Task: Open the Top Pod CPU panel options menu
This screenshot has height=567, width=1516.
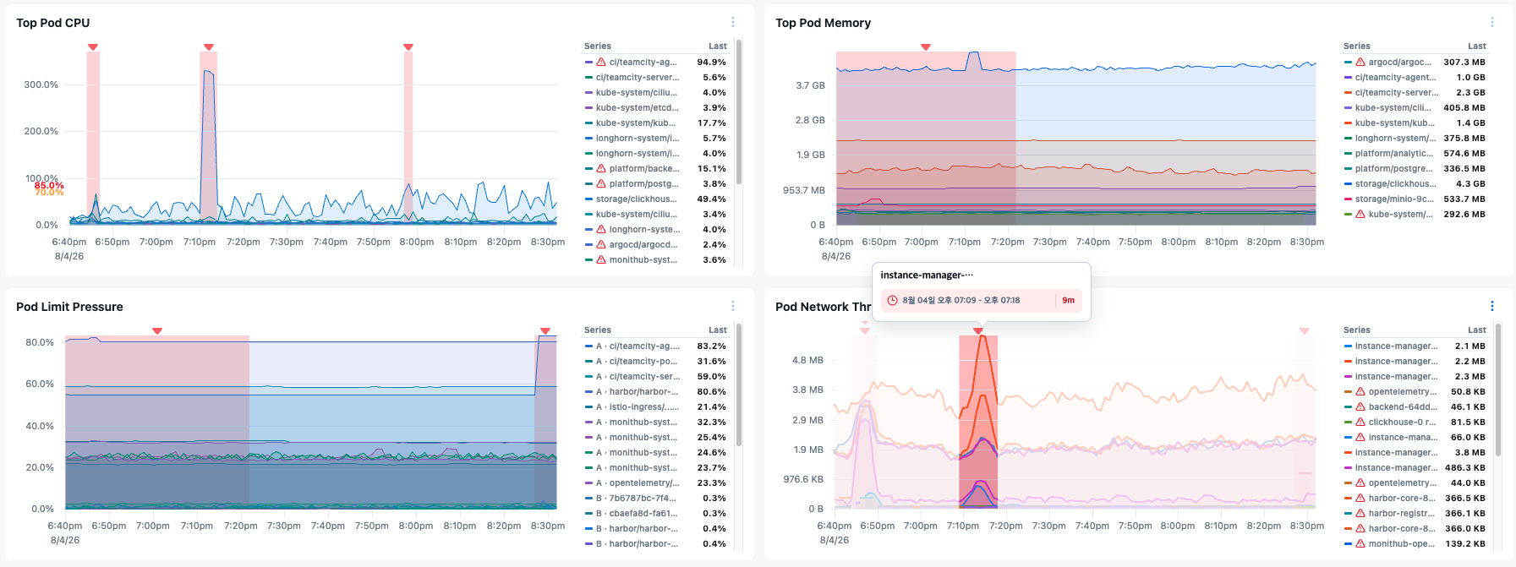Action: point(733,23)
